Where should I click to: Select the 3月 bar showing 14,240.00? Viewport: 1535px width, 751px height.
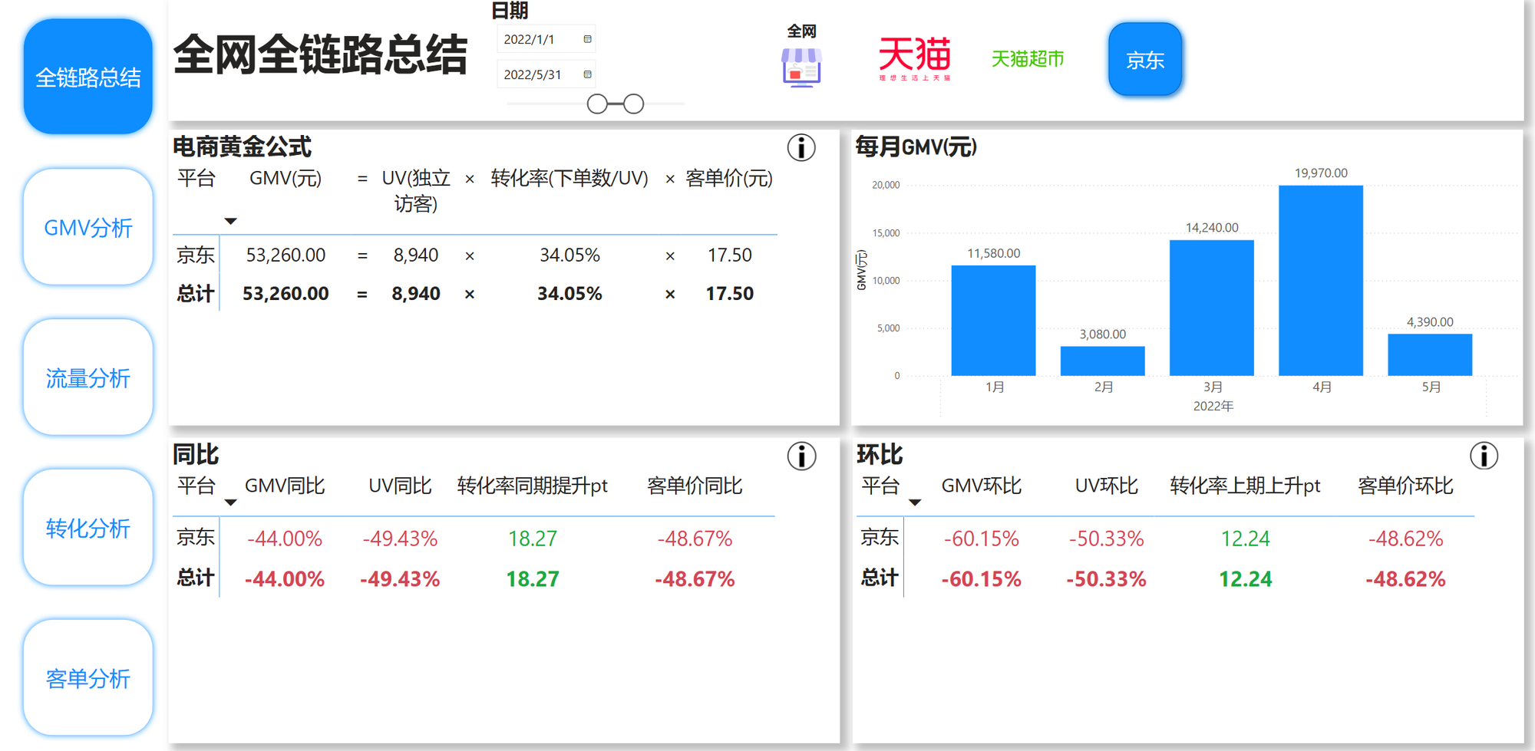(x=1211, y=308)
